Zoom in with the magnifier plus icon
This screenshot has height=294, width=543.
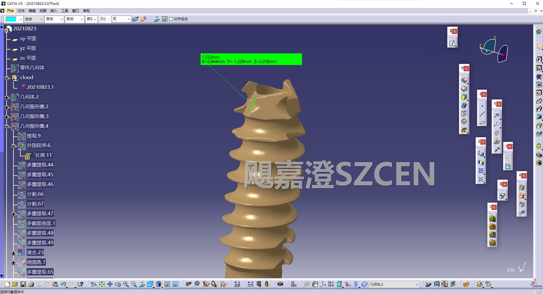[126, 284]
